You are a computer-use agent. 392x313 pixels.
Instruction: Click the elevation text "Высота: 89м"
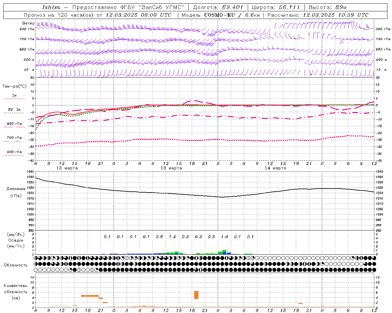pyautogui.click(x=327, y=7)
